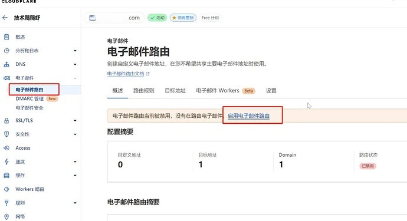
Task: Click the Workers 路由 icon
Action: 6,189
